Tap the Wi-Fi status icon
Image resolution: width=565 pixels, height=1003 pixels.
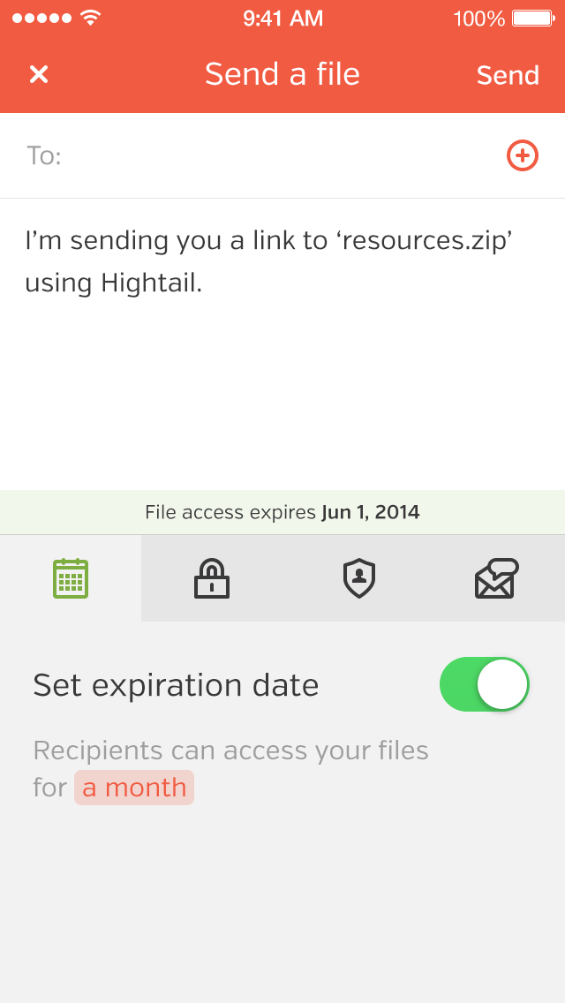92,18
